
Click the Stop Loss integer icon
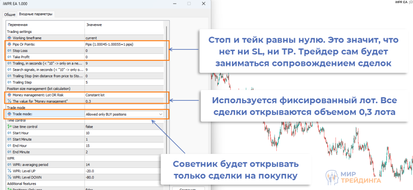tap(10, 51)
